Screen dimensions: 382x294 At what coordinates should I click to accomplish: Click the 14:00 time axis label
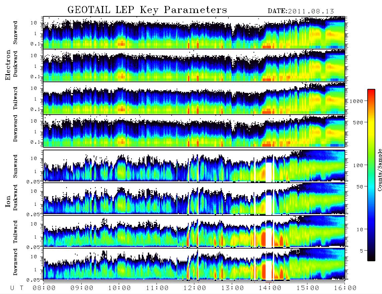(270, 288)
